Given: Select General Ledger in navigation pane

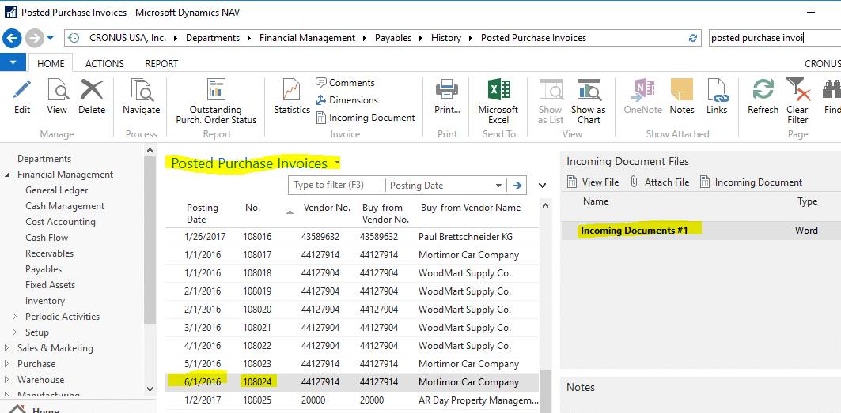Looking at the screenshot, I should coord(57,190).
